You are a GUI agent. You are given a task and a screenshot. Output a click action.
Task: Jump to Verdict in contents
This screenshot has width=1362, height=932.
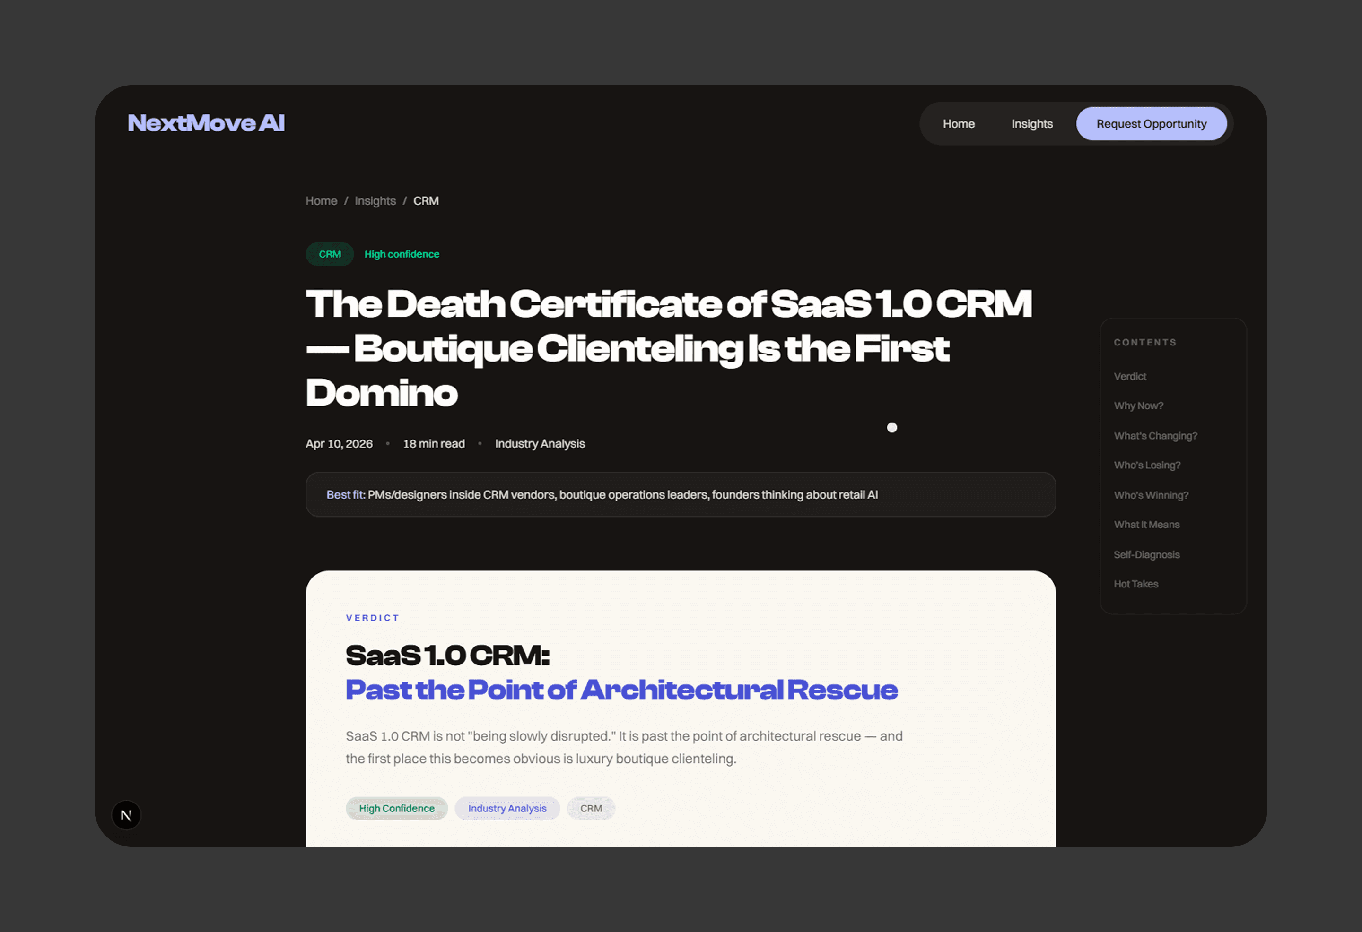[x=1130, y=376]
